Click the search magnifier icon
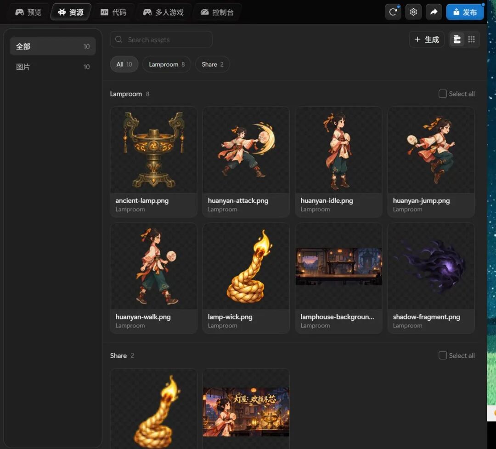This screenshot has width=496, height=449. coord(118,39)
